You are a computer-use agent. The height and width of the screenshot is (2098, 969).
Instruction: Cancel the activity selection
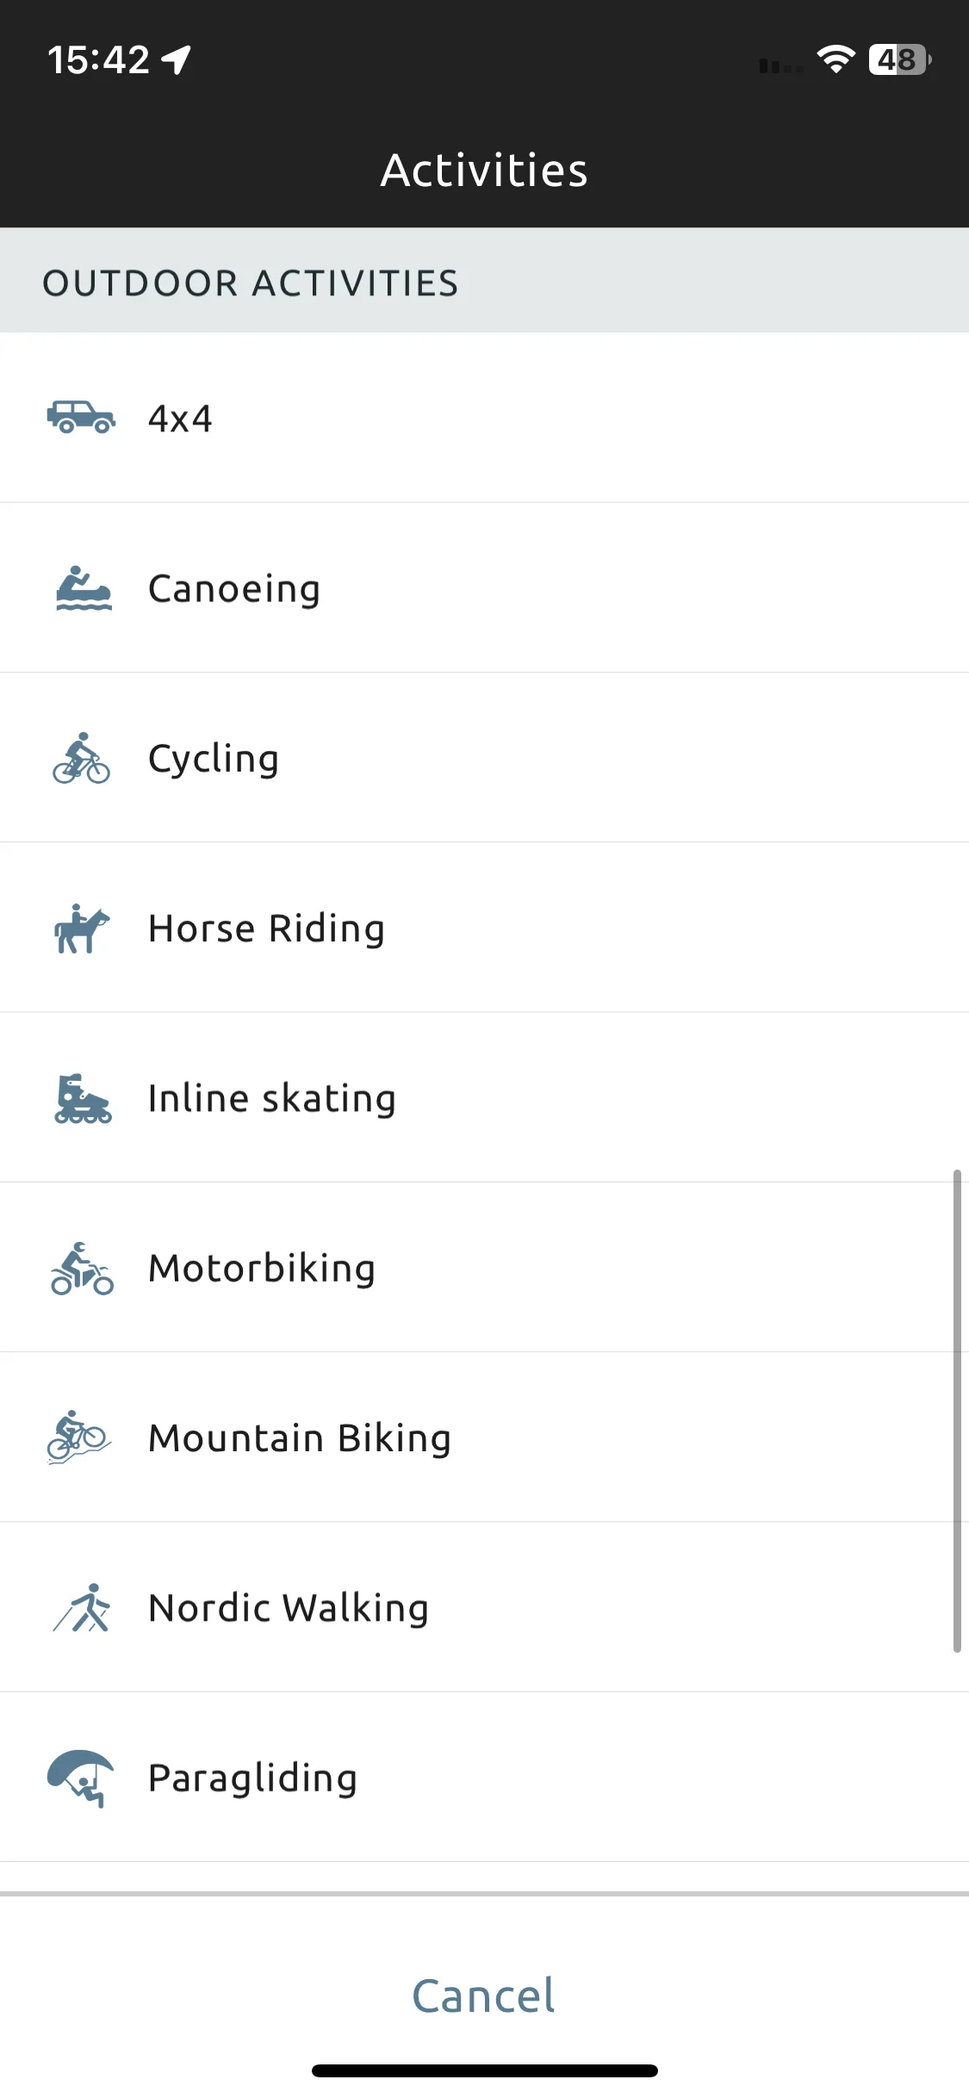point(483,1996)
